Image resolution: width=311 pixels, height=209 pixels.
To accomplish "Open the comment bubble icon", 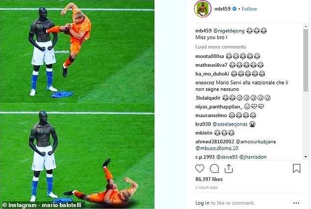I will [x=214, y=169].
